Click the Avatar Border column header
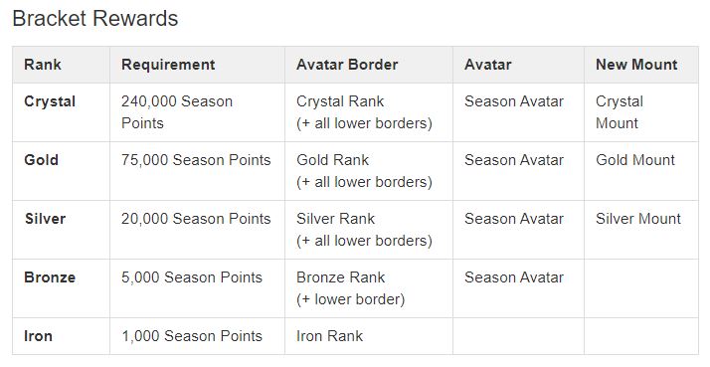 coord(347,65)
